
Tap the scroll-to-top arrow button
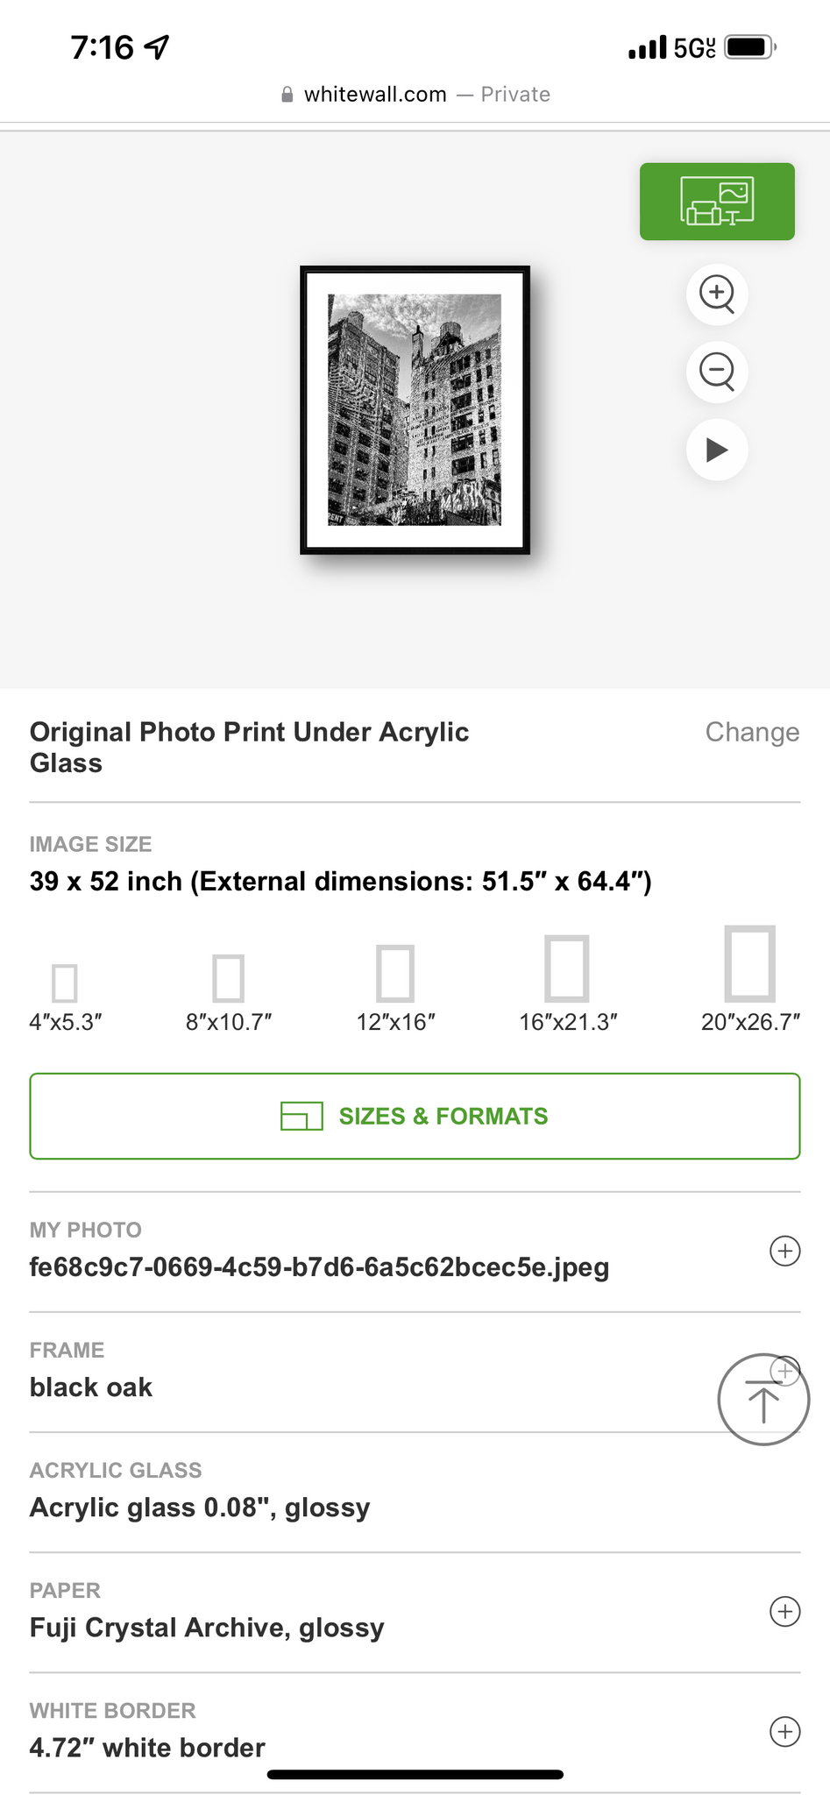pyautogui.click(x=763, y=1401)
